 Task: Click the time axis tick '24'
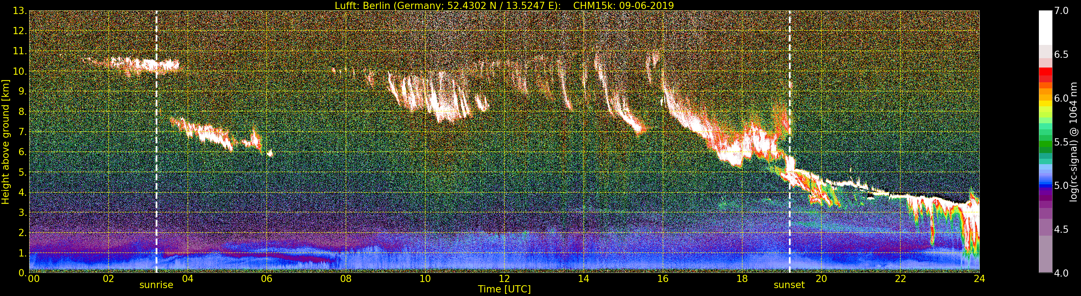point(979,278)
